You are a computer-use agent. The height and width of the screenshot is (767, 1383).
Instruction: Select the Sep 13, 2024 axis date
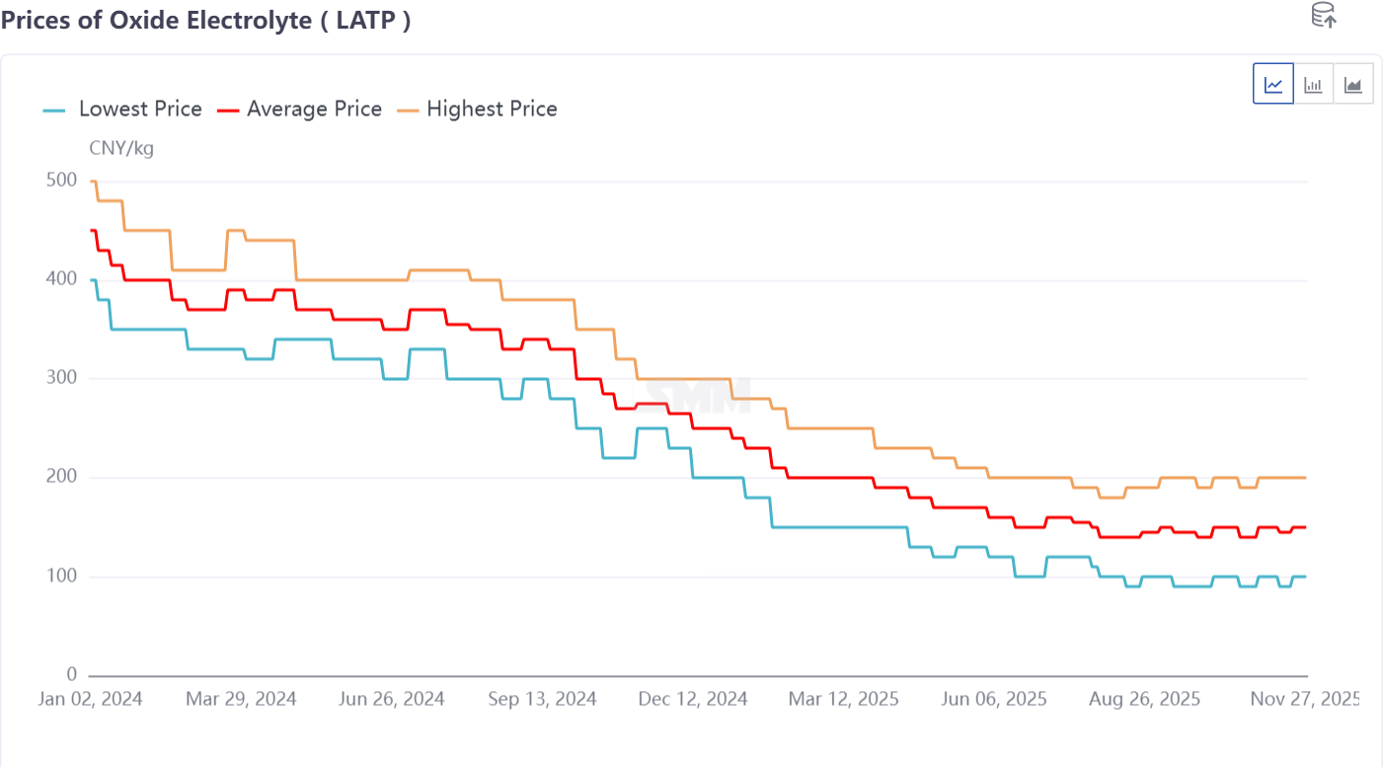(543, 699)
